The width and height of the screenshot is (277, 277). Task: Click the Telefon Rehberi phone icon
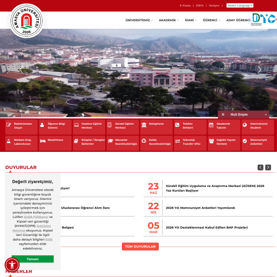point(177,125)
